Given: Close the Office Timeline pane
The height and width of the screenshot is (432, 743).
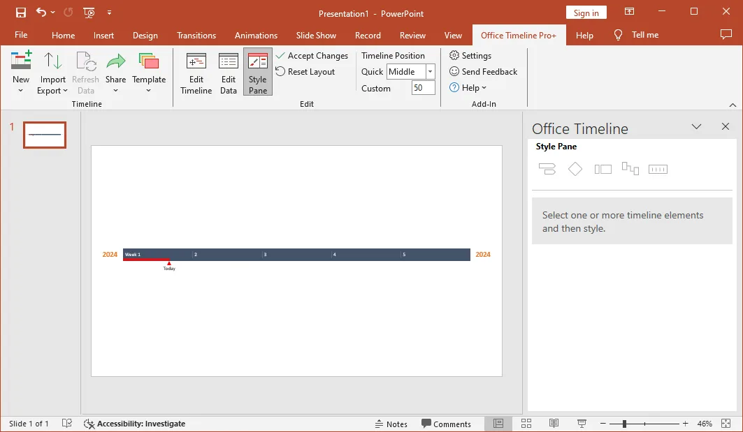Looking at the screenshot, I should (726, 126).
